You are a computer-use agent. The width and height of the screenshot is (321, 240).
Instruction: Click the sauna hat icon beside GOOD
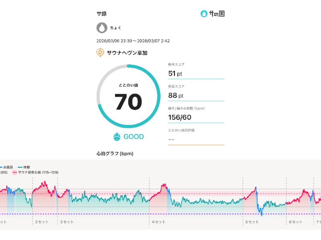click(117, 137)
